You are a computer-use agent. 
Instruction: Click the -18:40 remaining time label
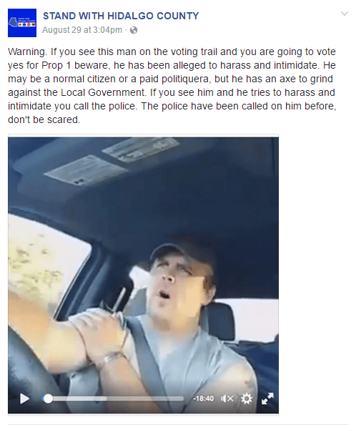203,399
